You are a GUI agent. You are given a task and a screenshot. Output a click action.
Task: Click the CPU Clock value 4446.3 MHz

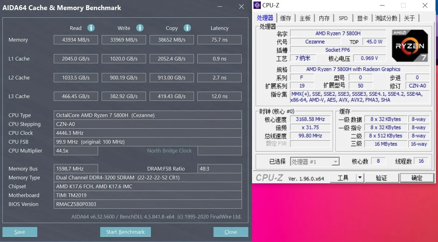point(148,133)
